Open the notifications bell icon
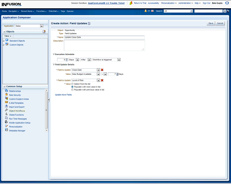Viewport: 231px width, 184px height. coord(145,11)
